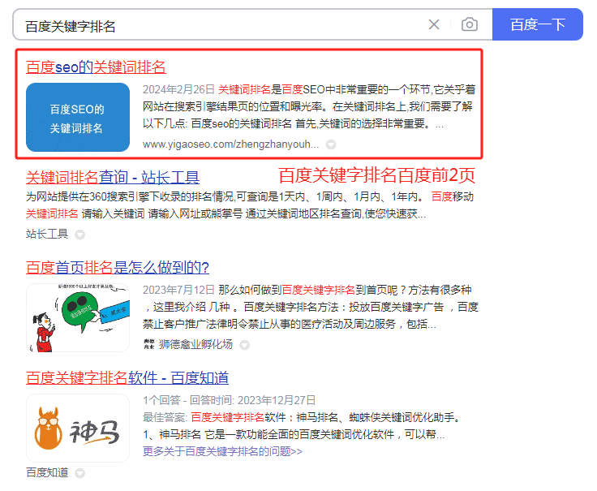Click the snippet text starting 为网站提供在360搜索引擎
This screenshot has width=597, height=491.
(x=250, y=205)
